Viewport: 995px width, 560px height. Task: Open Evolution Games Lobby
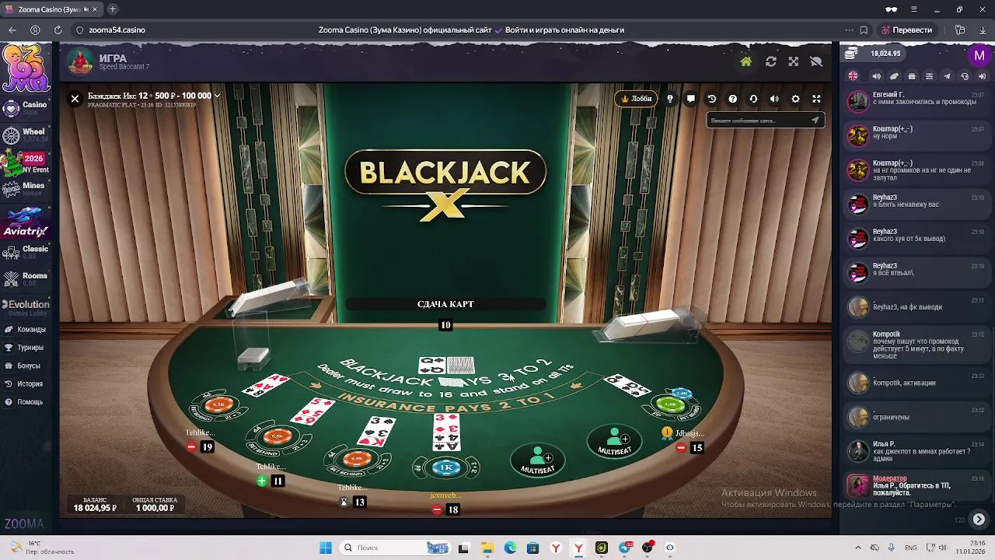pos(25,308)
